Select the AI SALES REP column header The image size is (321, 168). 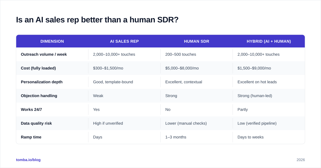tap(124, 41)
